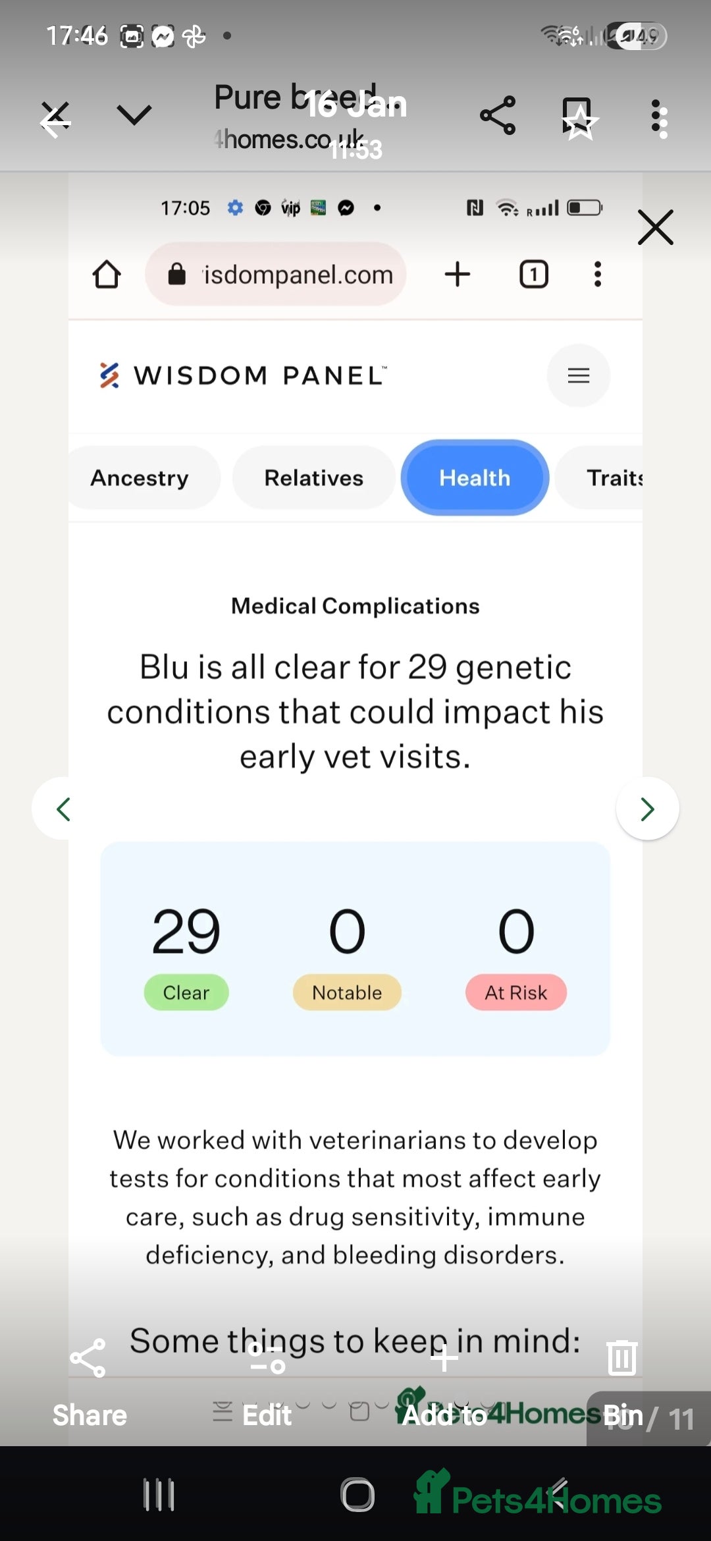Go to previous image with left chevron
The width and height of the screenshot is (711, 1541).
pyautogui.click(x=63, y=809)
